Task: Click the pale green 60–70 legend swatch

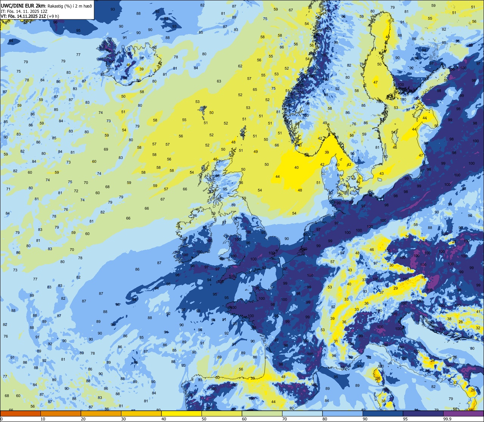Action: click(262, 413)
